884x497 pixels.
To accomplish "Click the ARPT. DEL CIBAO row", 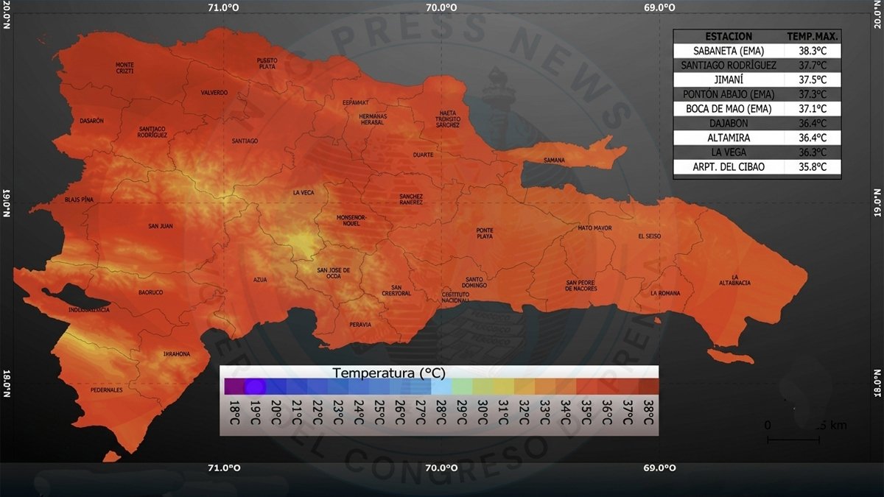I will point(757,167).
